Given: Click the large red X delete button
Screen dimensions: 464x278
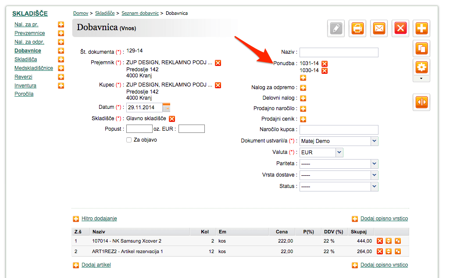Looking at the screenshot, I should pos(400,28).
